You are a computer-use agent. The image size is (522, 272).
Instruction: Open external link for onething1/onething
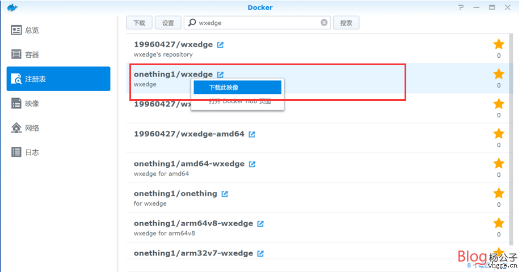click(x=225, y=194)
